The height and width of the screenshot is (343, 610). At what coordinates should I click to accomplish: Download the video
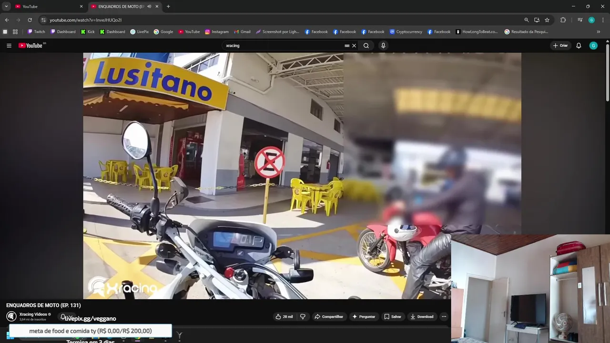click(422, 317)
